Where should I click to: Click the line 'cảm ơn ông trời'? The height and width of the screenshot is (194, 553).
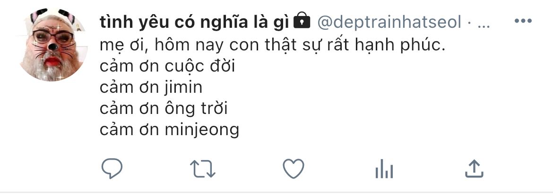click(164, 108)
